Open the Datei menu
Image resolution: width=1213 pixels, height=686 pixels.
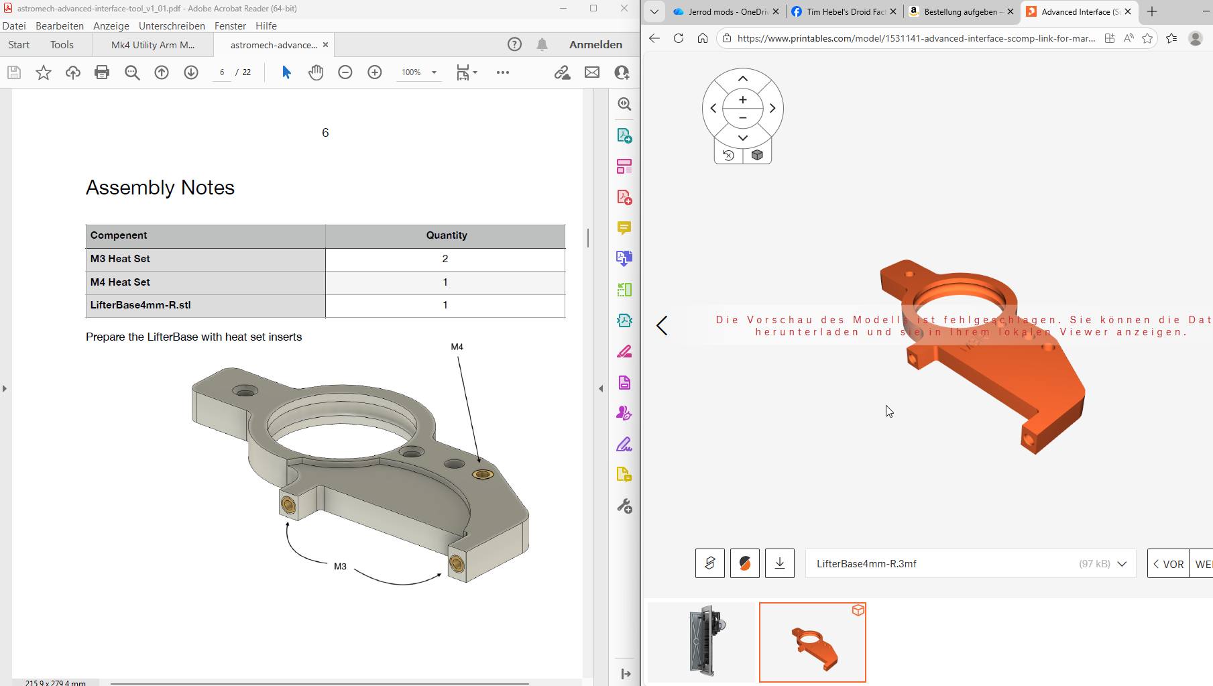click(14, 25)
